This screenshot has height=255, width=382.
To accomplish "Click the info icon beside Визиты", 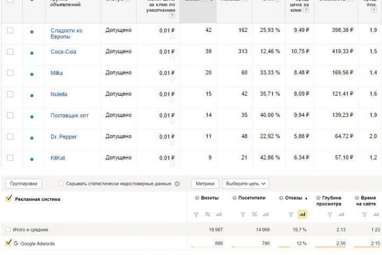I will [197, 198].
